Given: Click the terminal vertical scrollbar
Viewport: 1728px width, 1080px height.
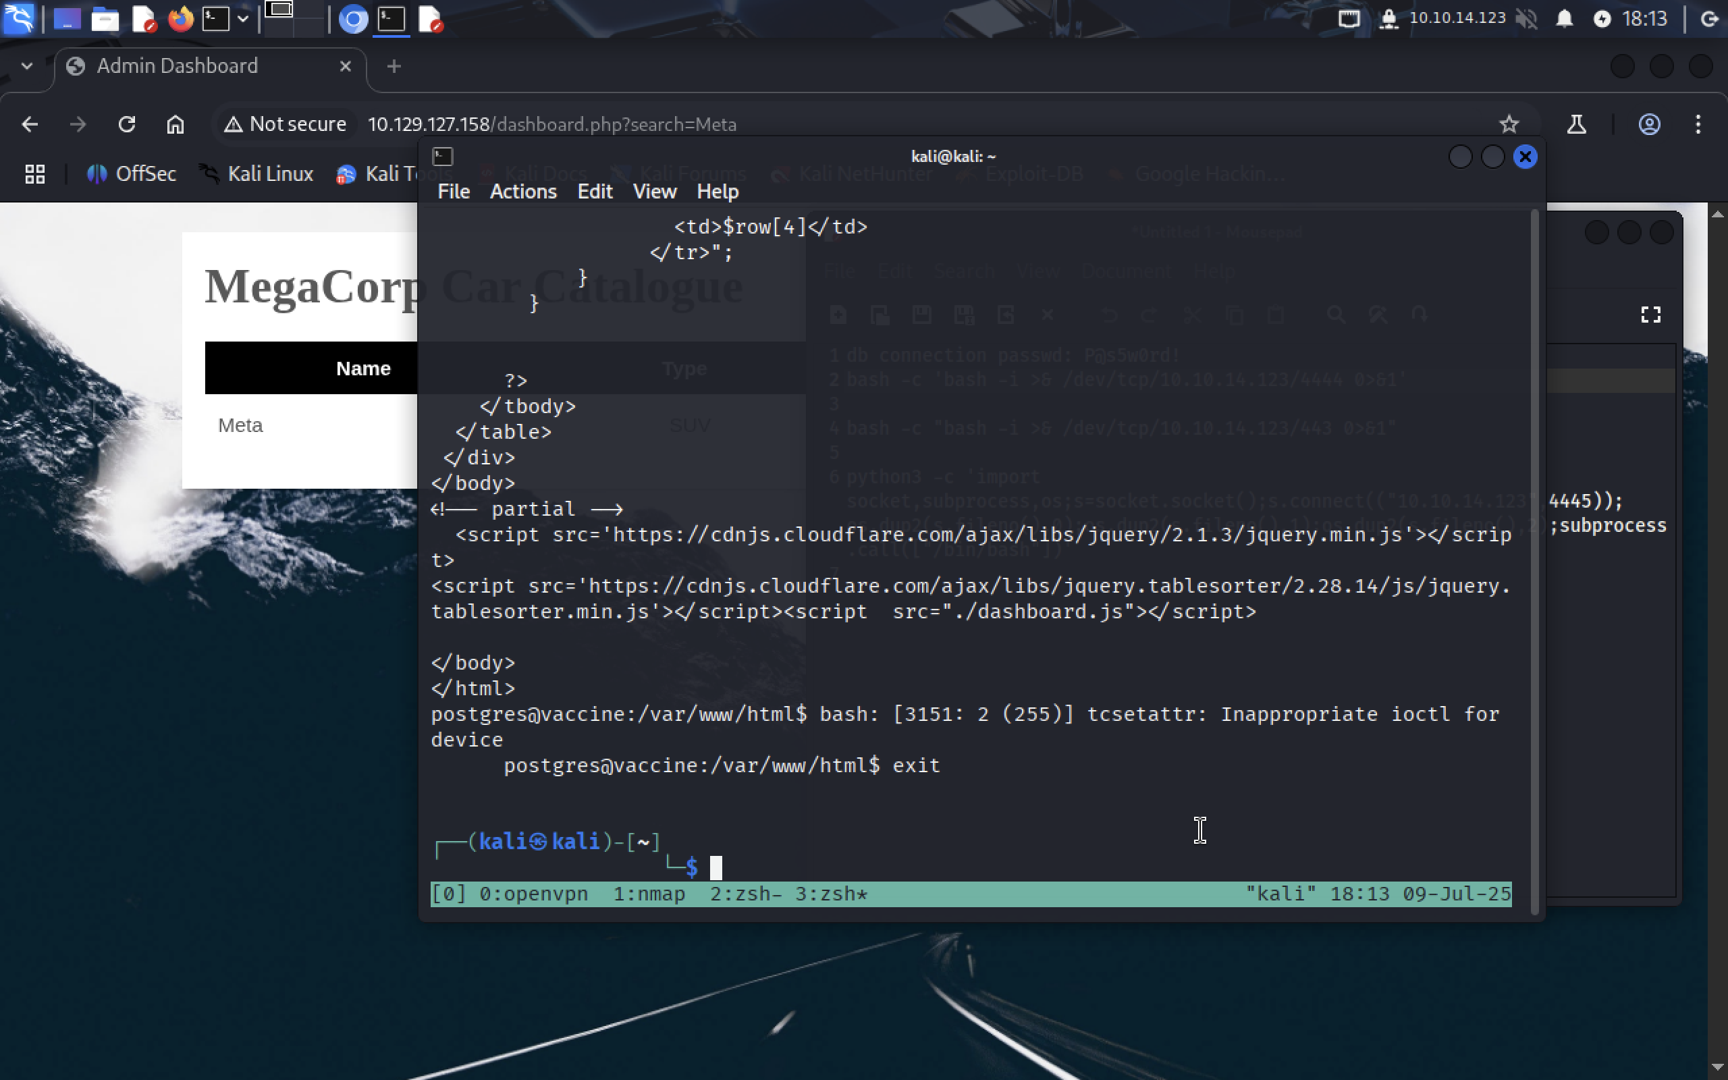Looking at the screenshot, I should 1534,562.
